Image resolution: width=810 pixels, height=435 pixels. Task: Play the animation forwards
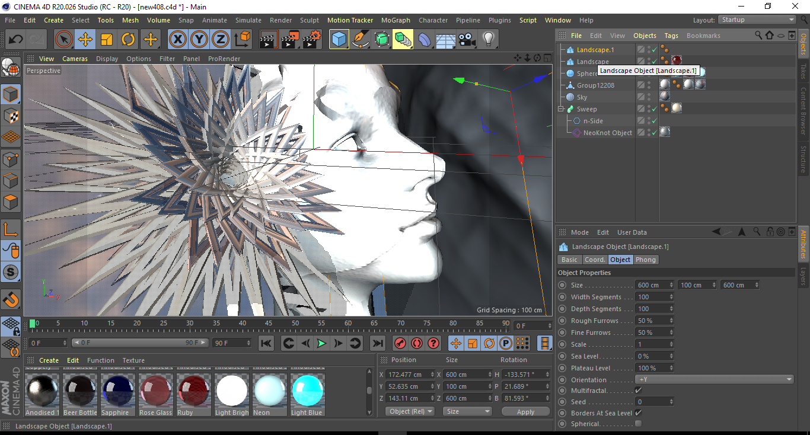[321, 343]
